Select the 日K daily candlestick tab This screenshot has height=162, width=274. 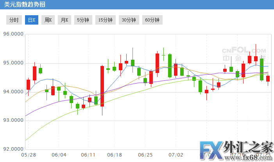coord(31,20)
